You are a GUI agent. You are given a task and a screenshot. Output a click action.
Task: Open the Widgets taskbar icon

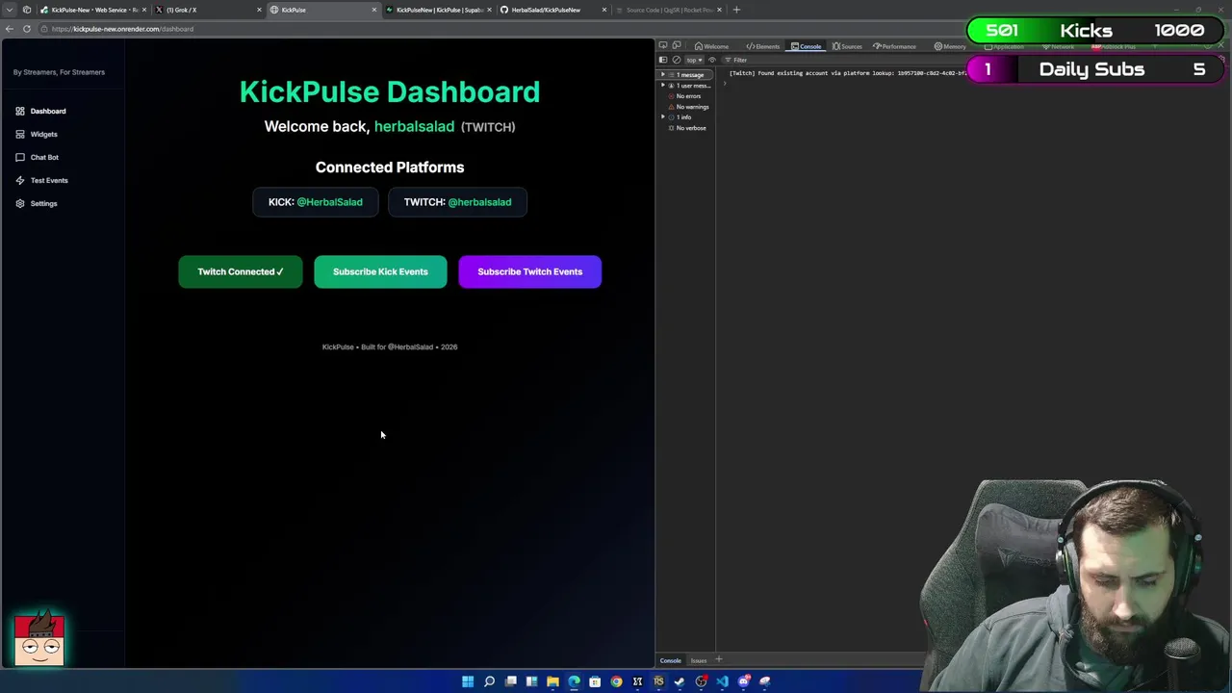pos(531,681)
